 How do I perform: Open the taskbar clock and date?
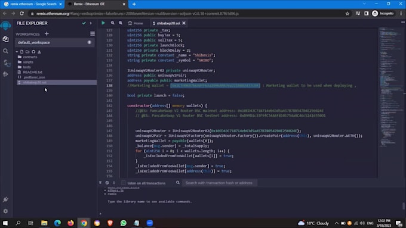(x=384, y=223)
